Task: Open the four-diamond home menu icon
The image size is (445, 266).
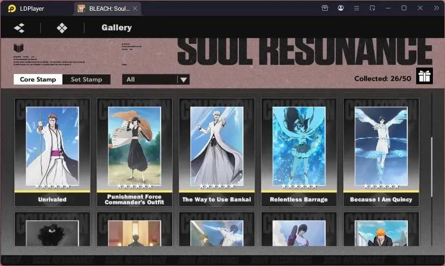Action: click(62, 28)
